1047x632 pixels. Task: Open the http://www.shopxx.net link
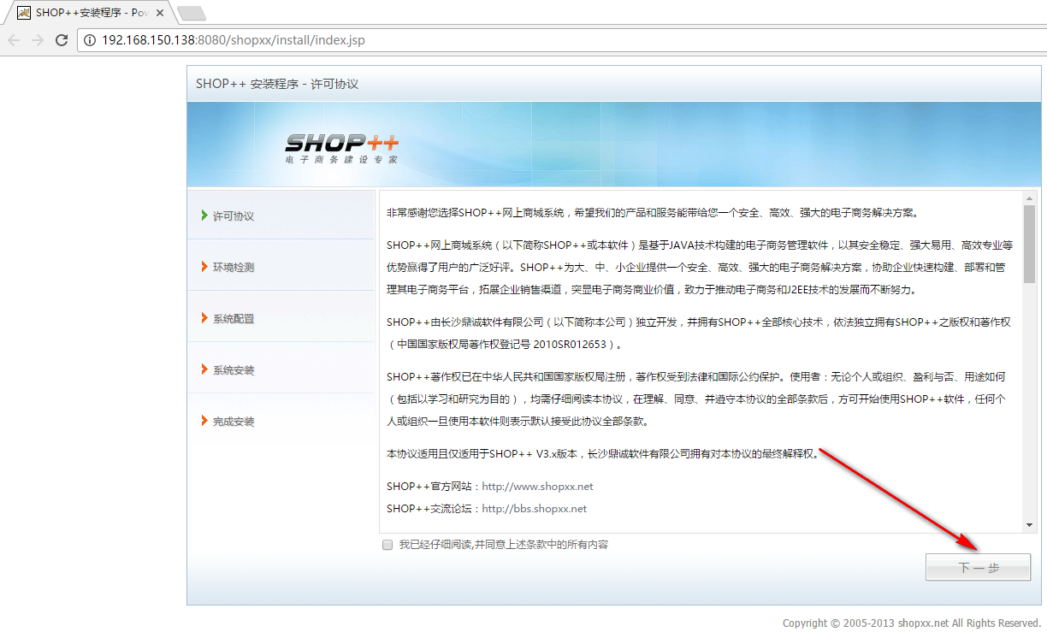[x=537, y=487]
